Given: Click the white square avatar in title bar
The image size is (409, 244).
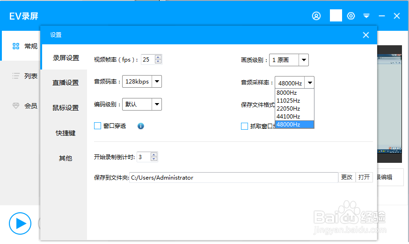Looking at the screenshot, I should coord(336,15).
